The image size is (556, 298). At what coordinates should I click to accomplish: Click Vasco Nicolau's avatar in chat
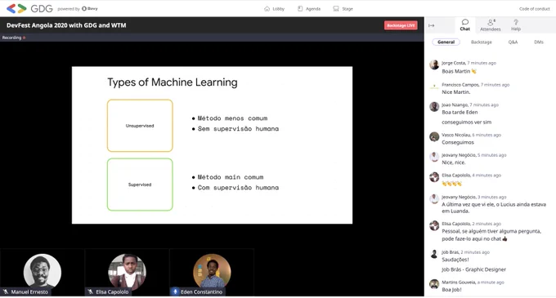click(x=434, y=136)
